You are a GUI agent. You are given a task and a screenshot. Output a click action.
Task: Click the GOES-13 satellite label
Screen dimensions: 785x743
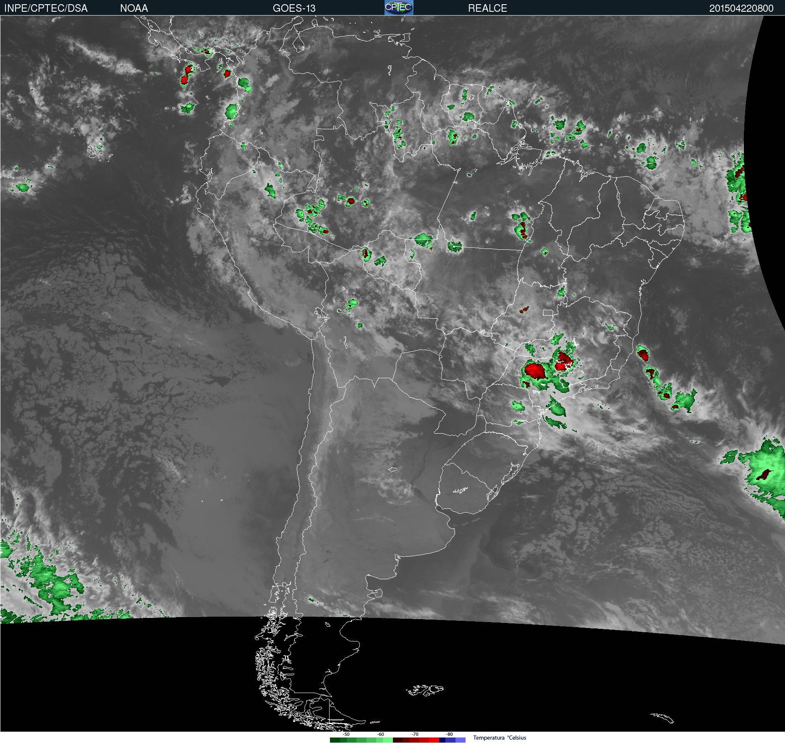[x=294, y=8]
